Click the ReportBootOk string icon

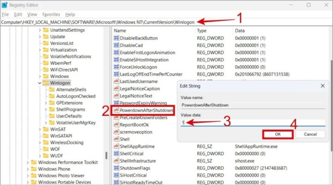[x=116, y=125]
